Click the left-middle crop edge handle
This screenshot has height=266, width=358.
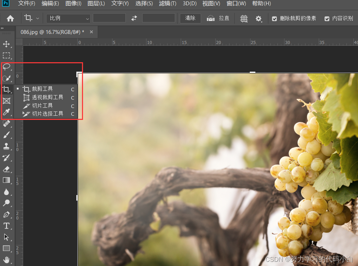coord(77,198)
